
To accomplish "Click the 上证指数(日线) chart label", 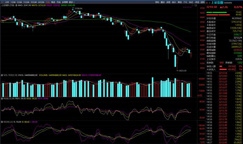I will tap(7, 5).
